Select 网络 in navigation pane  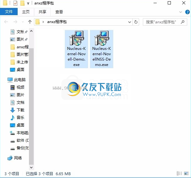[14, 158]
